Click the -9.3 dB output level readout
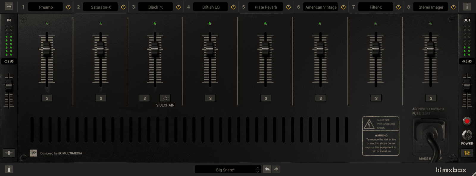The height and width of the screenshot is (176, 476). pos(467,61)
